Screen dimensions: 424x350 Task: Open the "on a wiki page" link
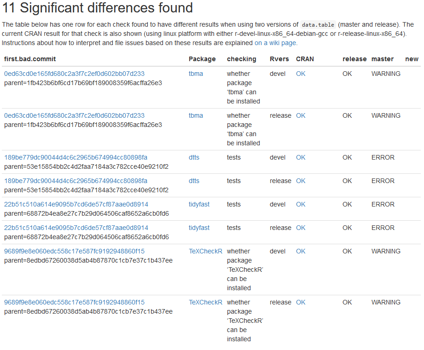click(x=275, y=43)
